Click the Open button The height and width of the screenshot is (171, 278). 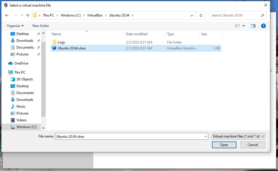(x=224, y=145)
